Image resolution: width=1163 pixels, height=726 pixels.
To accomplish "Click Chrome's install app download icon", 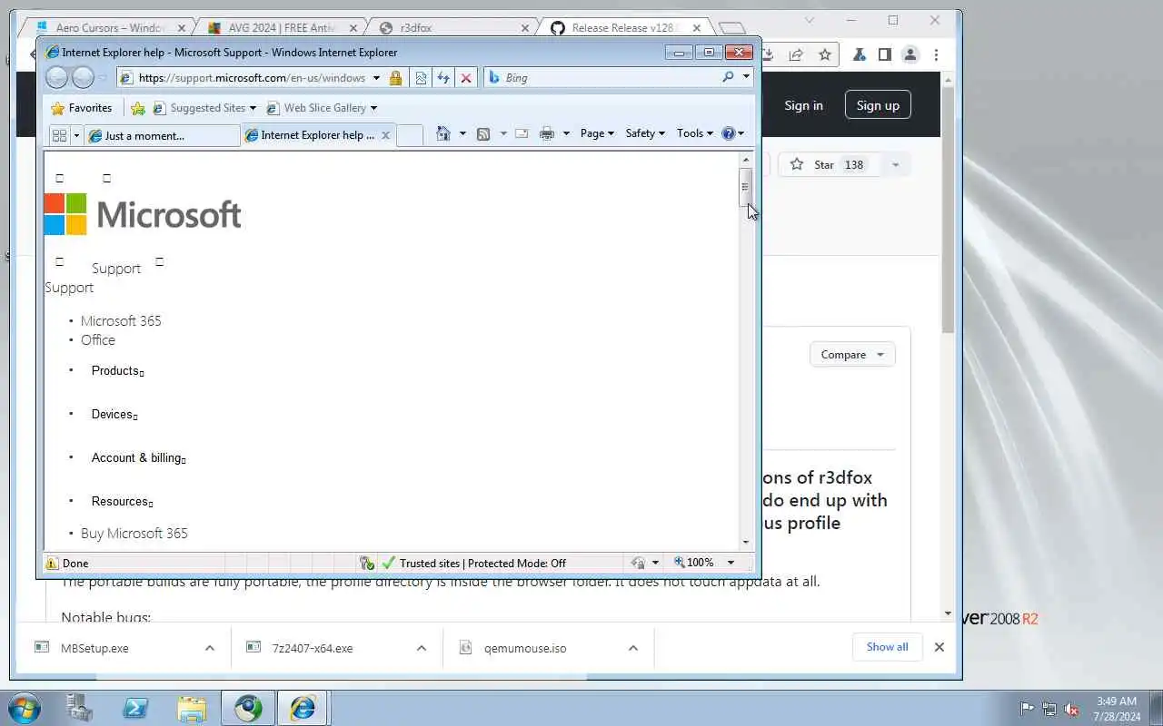I will (x=768, y=54).
